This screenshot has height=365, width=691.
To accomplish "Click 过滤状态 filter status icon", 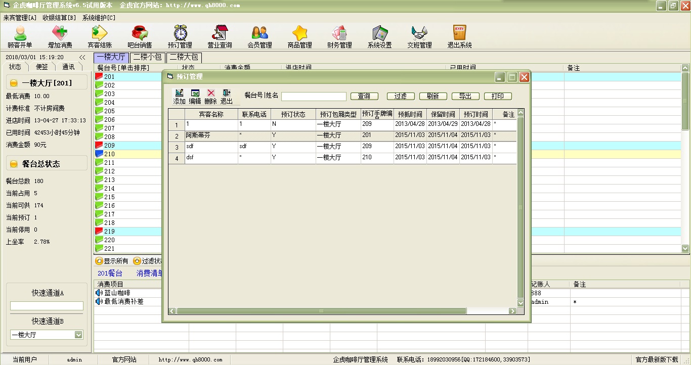I will (x=137, y=261).
